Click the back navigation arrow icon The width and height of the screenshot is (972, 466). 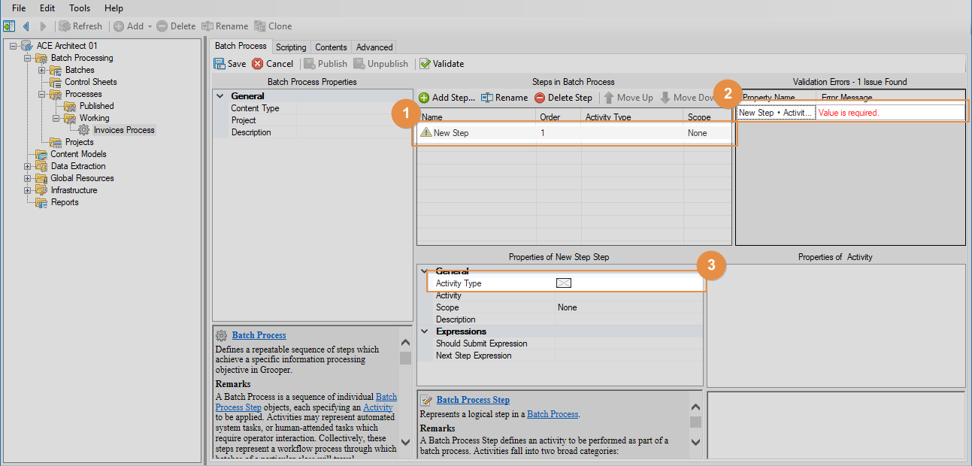tap(26, 26)
